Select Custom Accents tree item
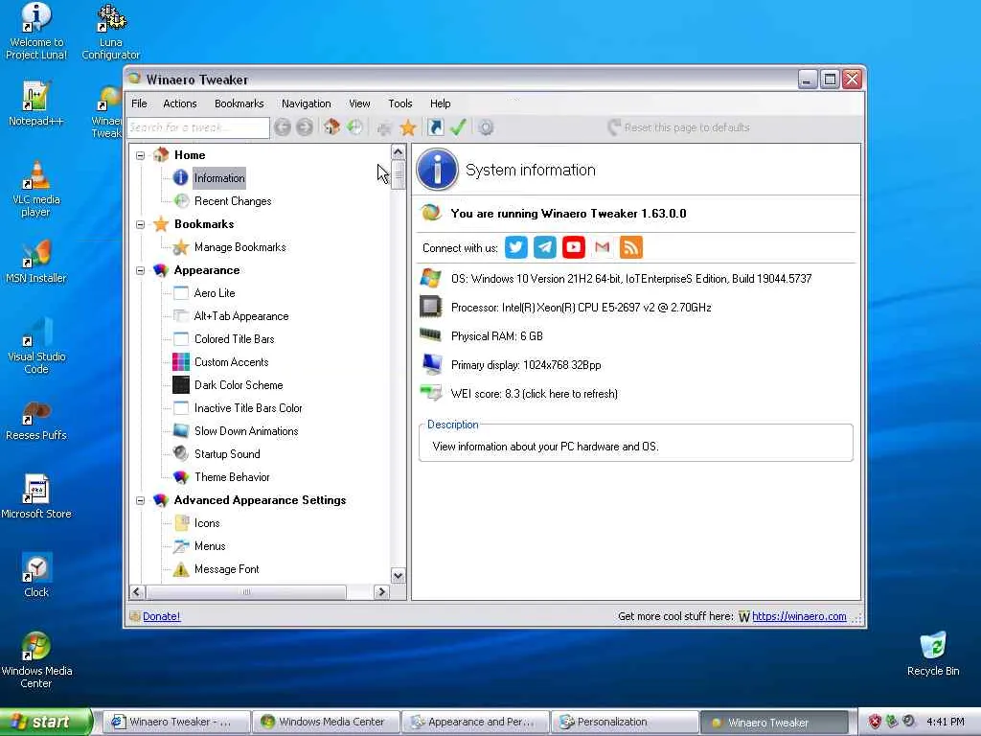The width and height of the screenshot is (981, 736). coord(231,361)
